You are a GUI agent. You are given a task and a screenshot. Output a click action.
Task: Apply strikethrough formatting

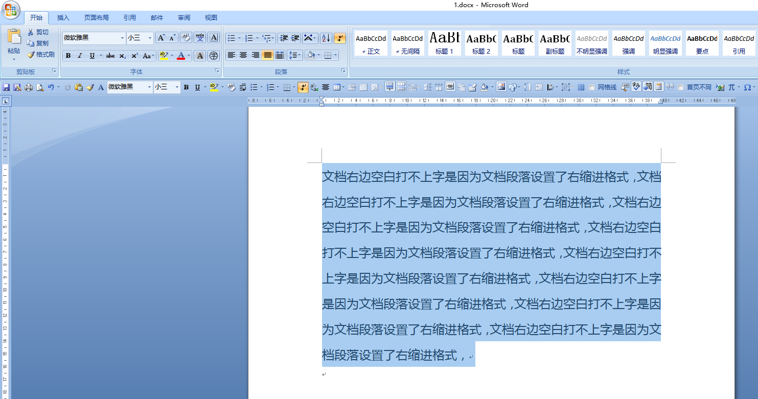[110, 56]
